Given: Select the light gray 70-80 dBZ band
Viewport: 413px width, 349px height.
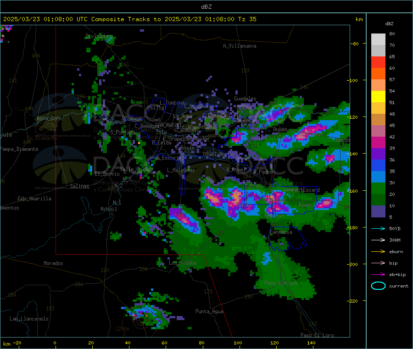Looking at the screenshot, I should pyautogui.click(x=378, y=39).
